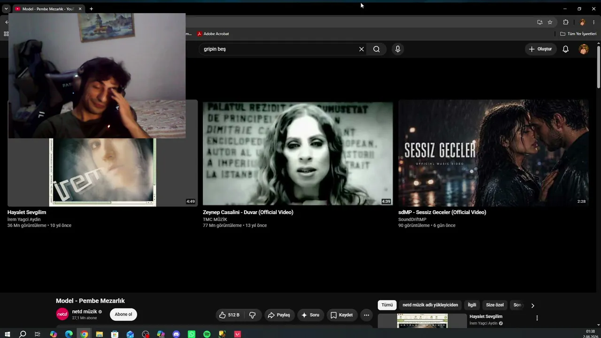Launch Microsoft Edge from the taskbar
This screenshot has height=338, width=601.
point(69,334)
